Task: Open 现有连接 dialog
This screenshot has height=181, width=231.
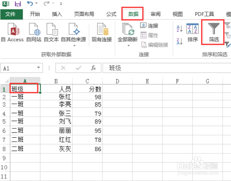Action: [x=102, y=33]
